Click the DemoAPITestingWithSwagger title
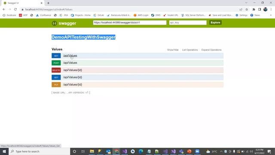 pyautogui.click(x=83, y=37)
